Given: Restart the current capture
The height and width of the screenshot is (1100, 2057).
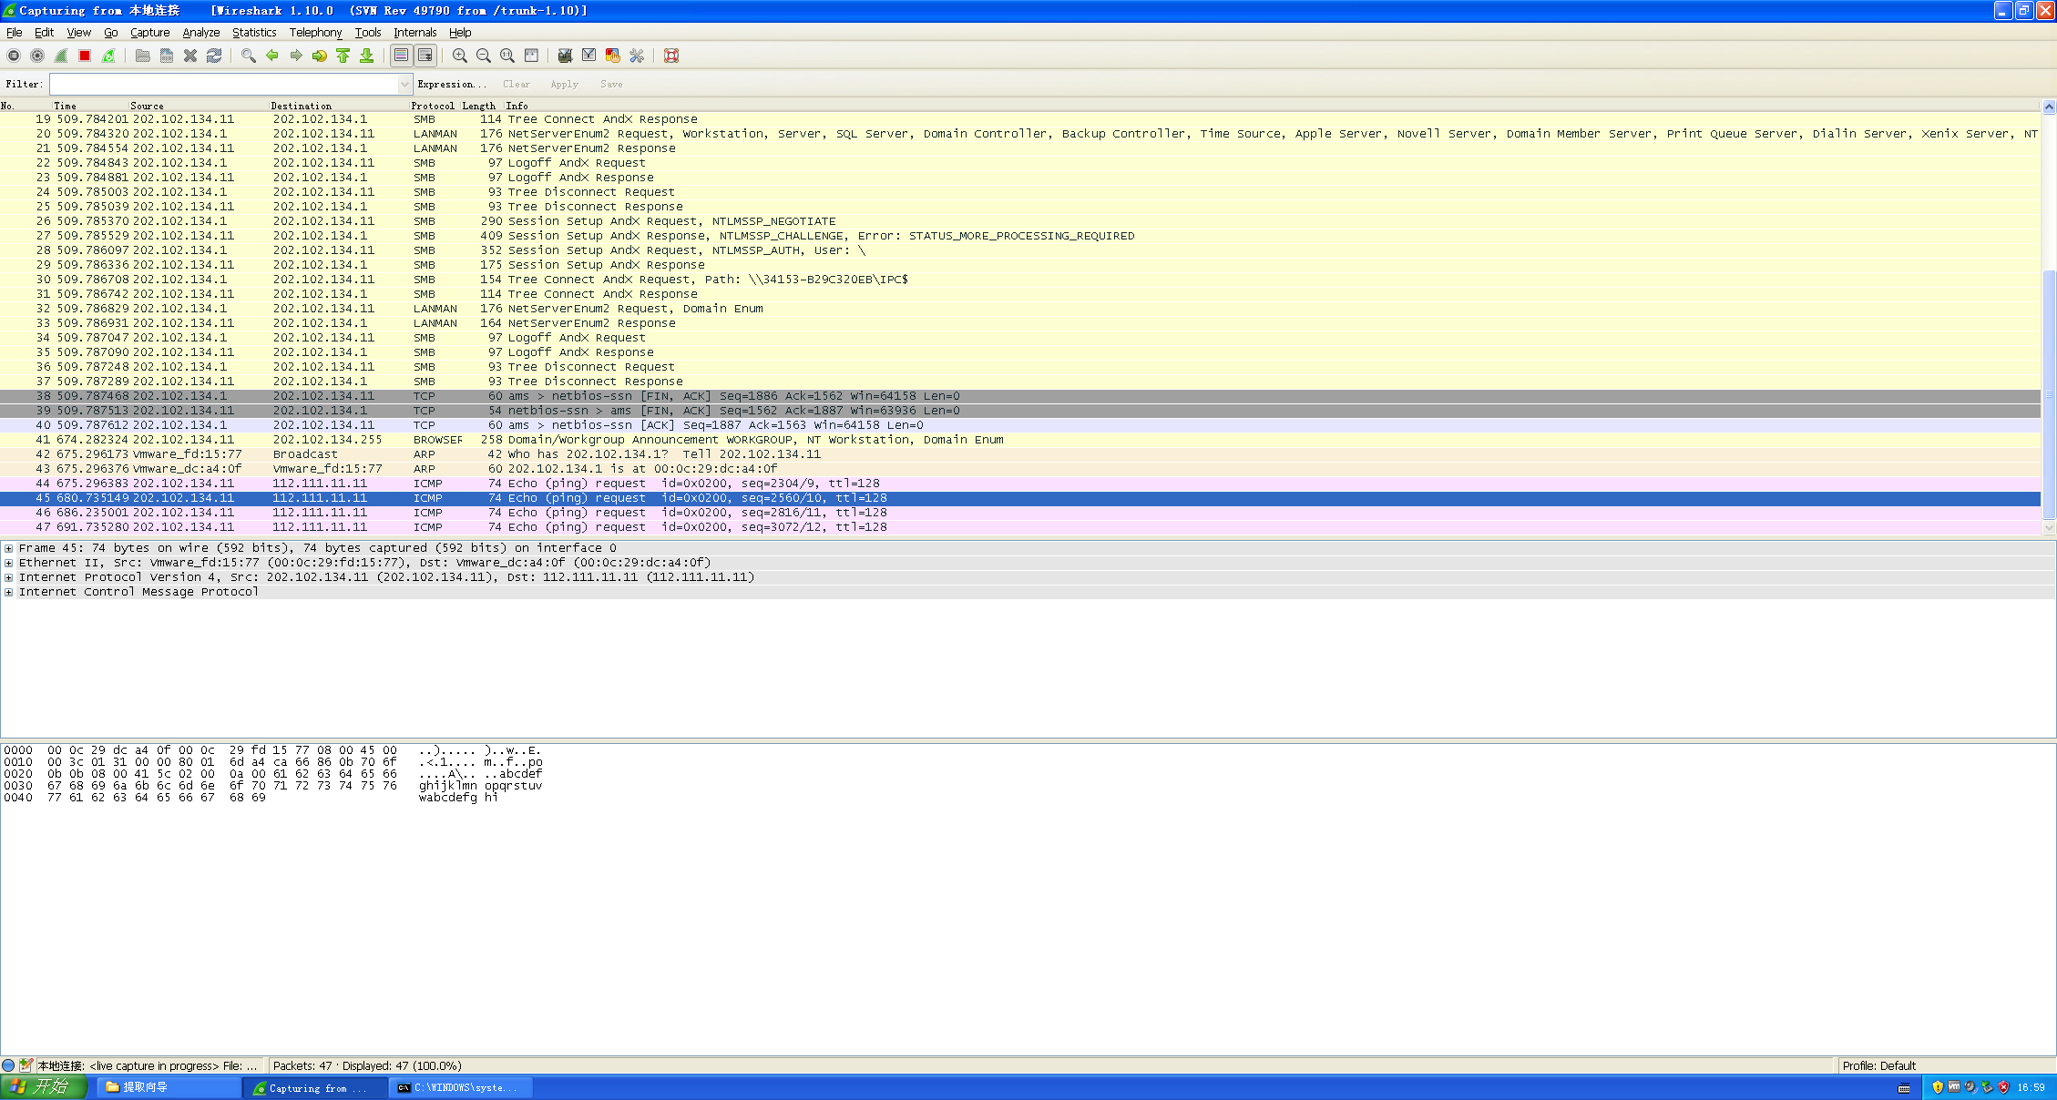Looking at the screenshot, I should (108, 56).
